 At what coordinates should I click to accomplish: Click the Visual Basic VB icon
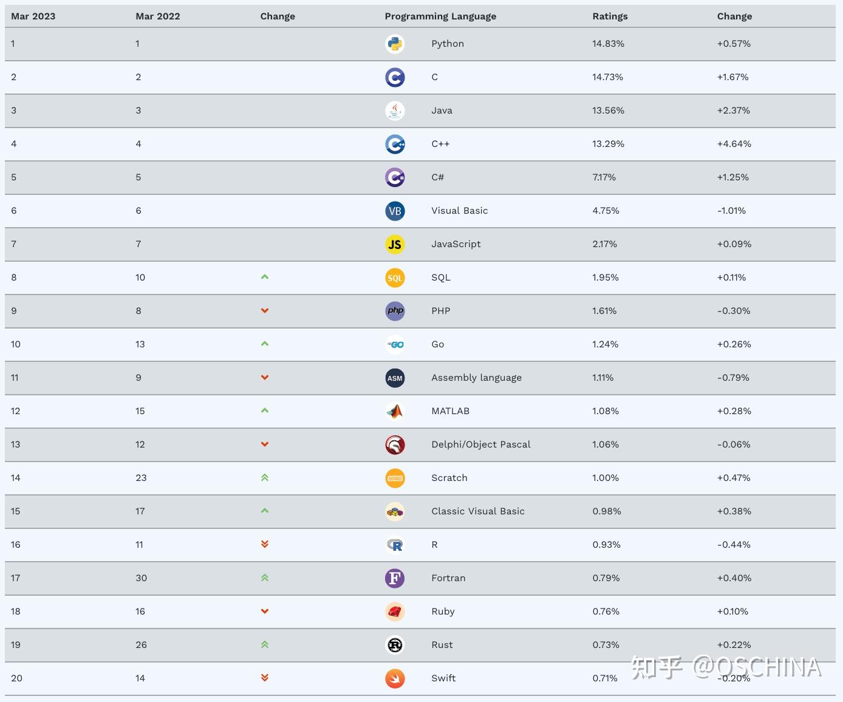pyautogui.click(x=395, y=211)
